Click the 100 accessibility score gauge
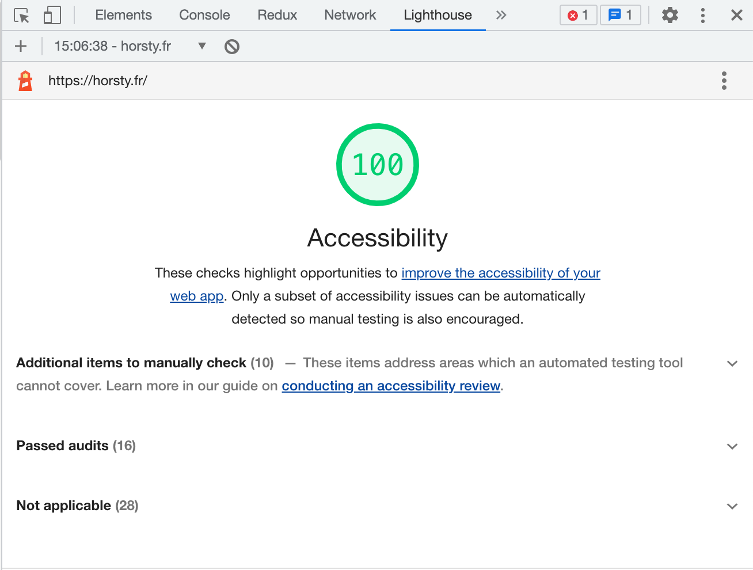753x570 pixels. pos(378,165)
